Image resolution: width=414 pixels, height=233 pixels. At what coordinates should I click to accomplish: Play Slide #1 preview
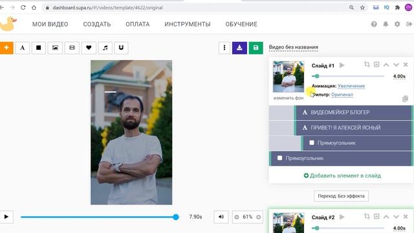coord(342,65)
